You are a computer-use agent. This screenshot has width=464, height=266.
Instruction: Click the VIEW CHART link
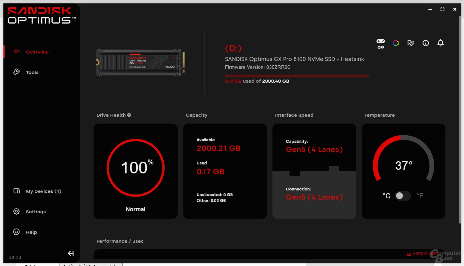pos(422,254)
